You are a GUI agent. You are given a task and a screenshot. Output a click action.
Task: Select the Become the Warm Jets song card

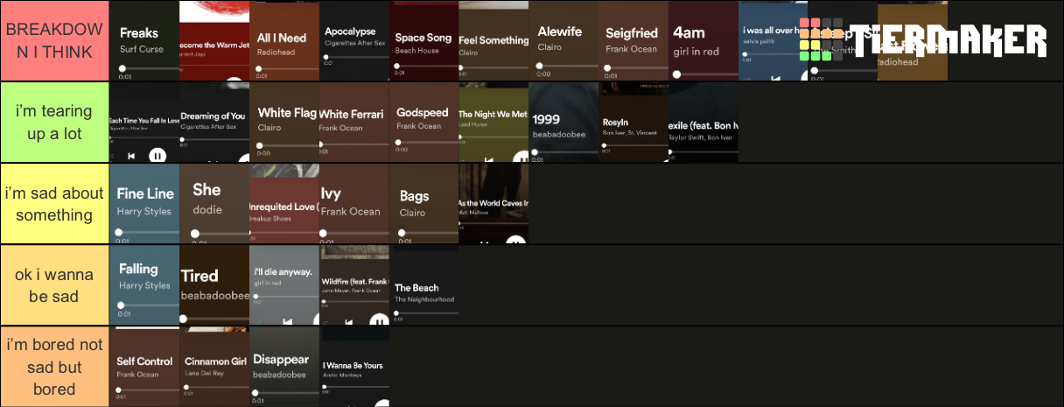(214, 40)
